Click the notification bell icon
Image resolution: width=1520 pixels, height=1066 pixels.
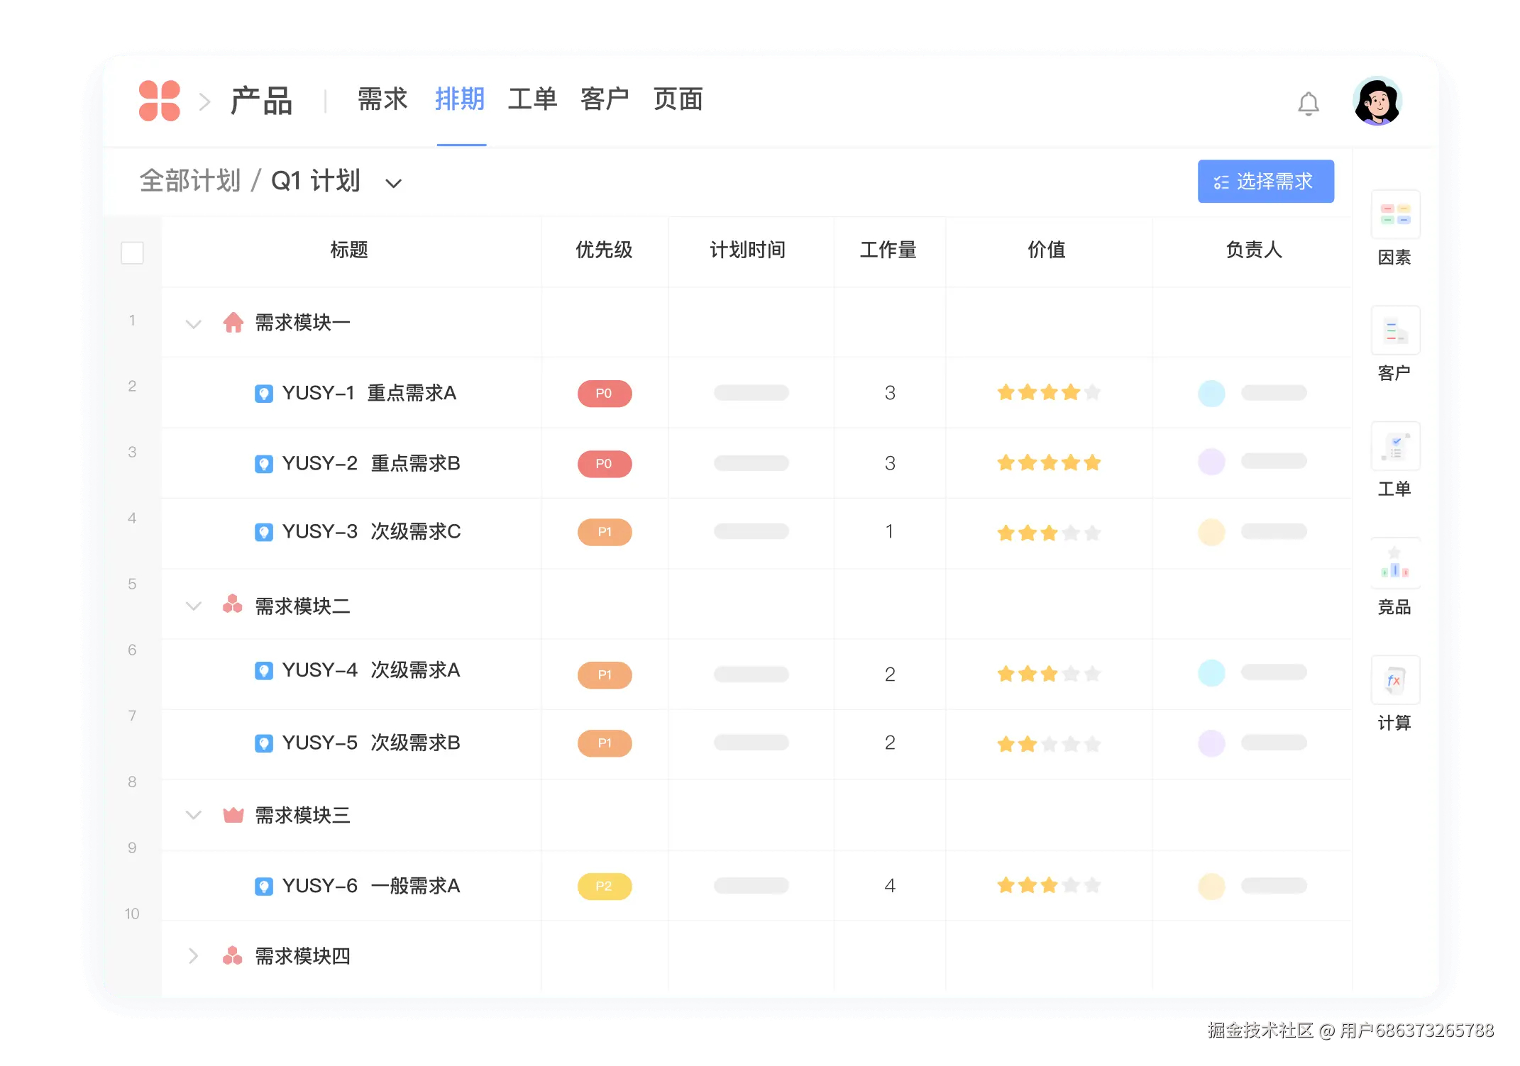pos(1308,104)
